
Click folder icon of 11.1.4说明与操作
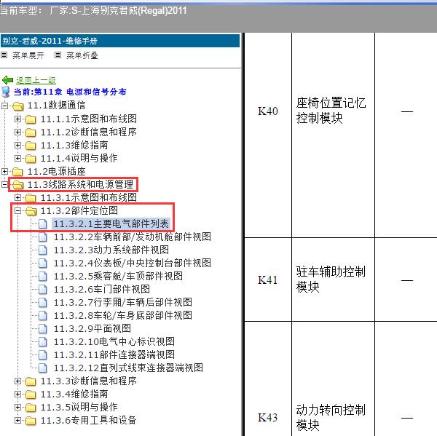pos(31,159)
